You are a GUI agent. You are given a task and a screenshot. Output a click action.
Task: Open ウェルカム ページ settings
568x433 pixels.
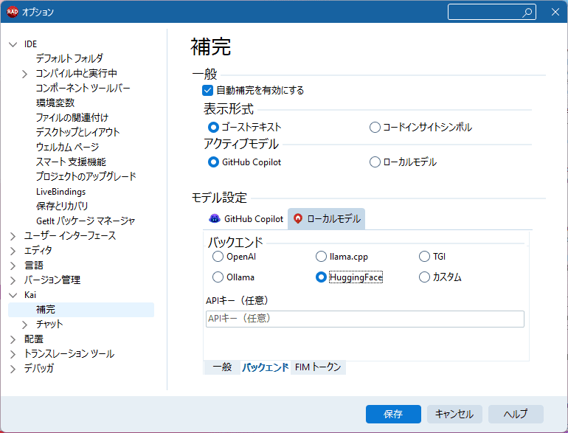(x=67, y=147)
